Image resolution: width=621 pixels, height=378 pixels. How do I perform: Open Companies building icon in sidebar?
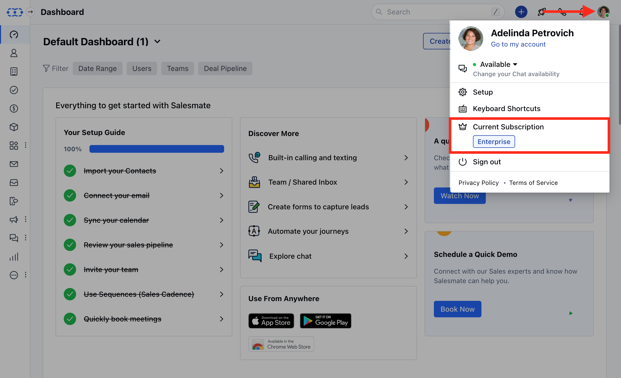(x=14, y=71)
